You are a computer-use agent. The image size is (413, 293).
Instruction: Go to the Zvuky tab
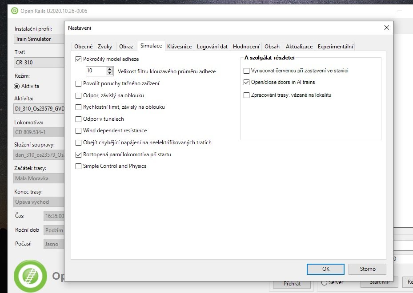pos(105,46)
